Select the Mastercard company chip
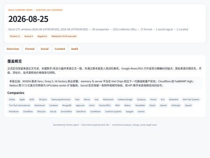The height and width of the screenshot is (158, 210). pyautogui.click(x=108, y=99)
